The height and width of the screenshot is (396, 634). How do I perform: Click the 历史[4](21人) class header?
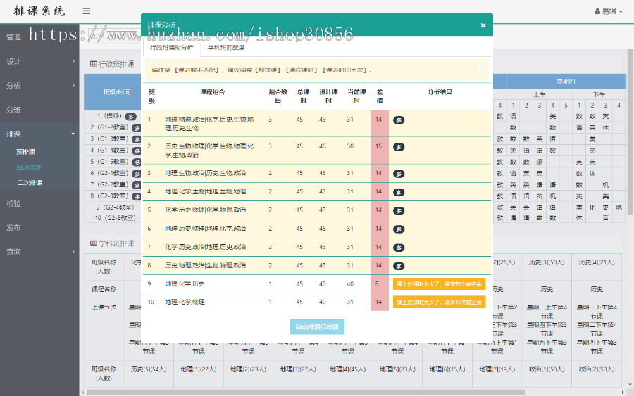tap(597, 262)
